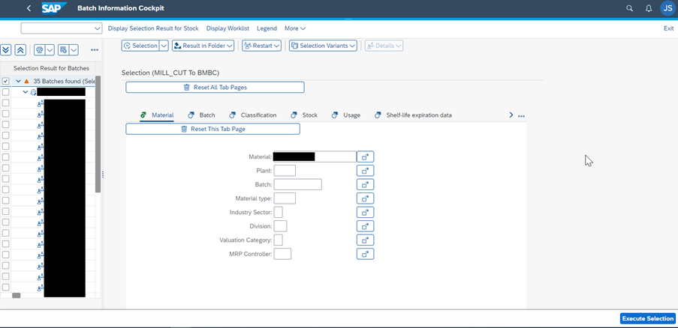678x328 pixels.
Task: Expand the Result in Folder dropdown
Action: pos(203,46)
